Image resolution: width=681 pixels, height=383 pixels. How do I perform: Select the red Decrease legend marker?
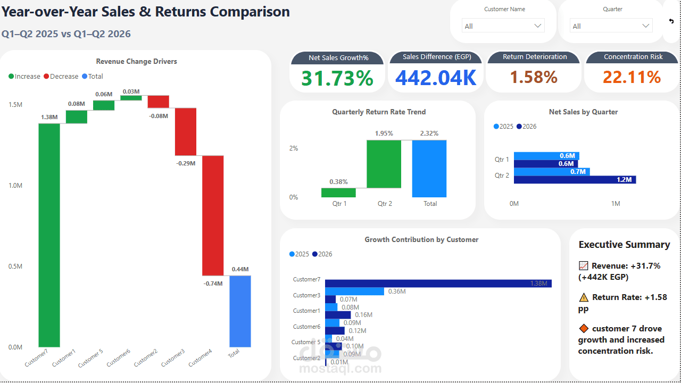tap(46, 77)
